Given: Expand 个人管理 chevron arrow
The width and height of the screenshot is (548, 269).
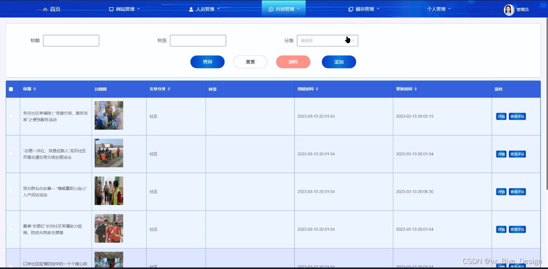Looking at the screenshot, I should pos(450,9).
